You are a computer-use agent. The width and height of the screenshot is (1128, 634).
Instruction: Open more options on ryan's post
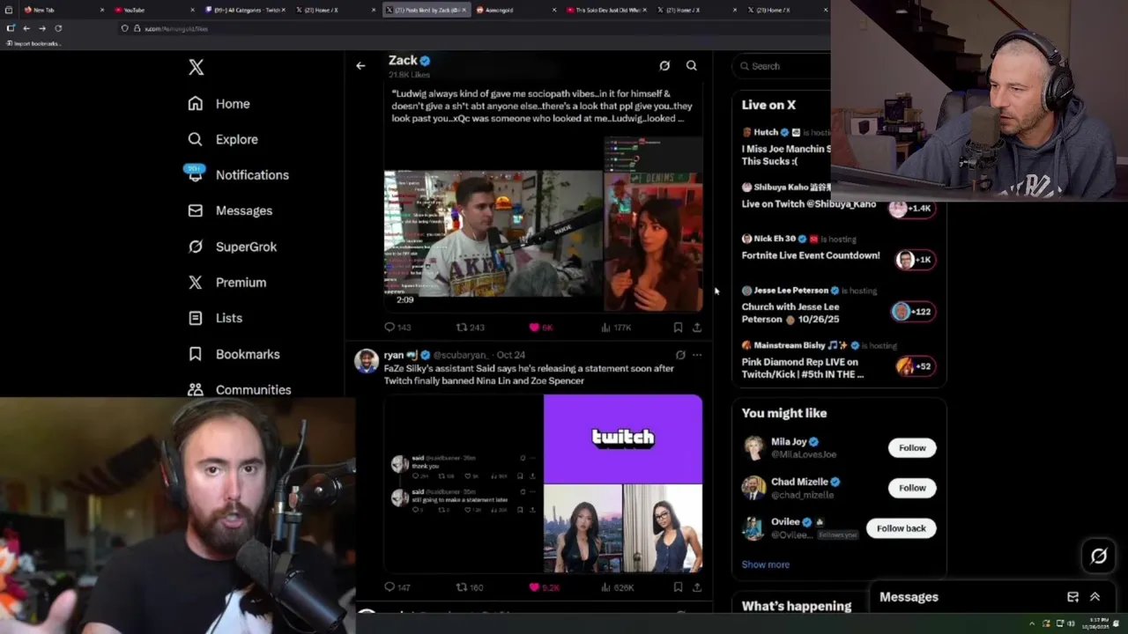(x=697, y=356)
